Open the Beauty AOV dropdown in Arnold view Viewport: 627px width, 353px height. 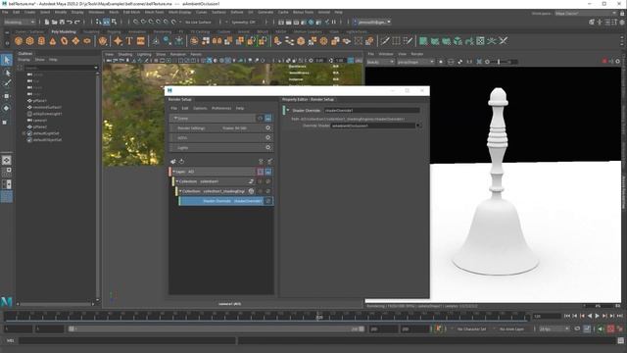[x=380, y=62]
